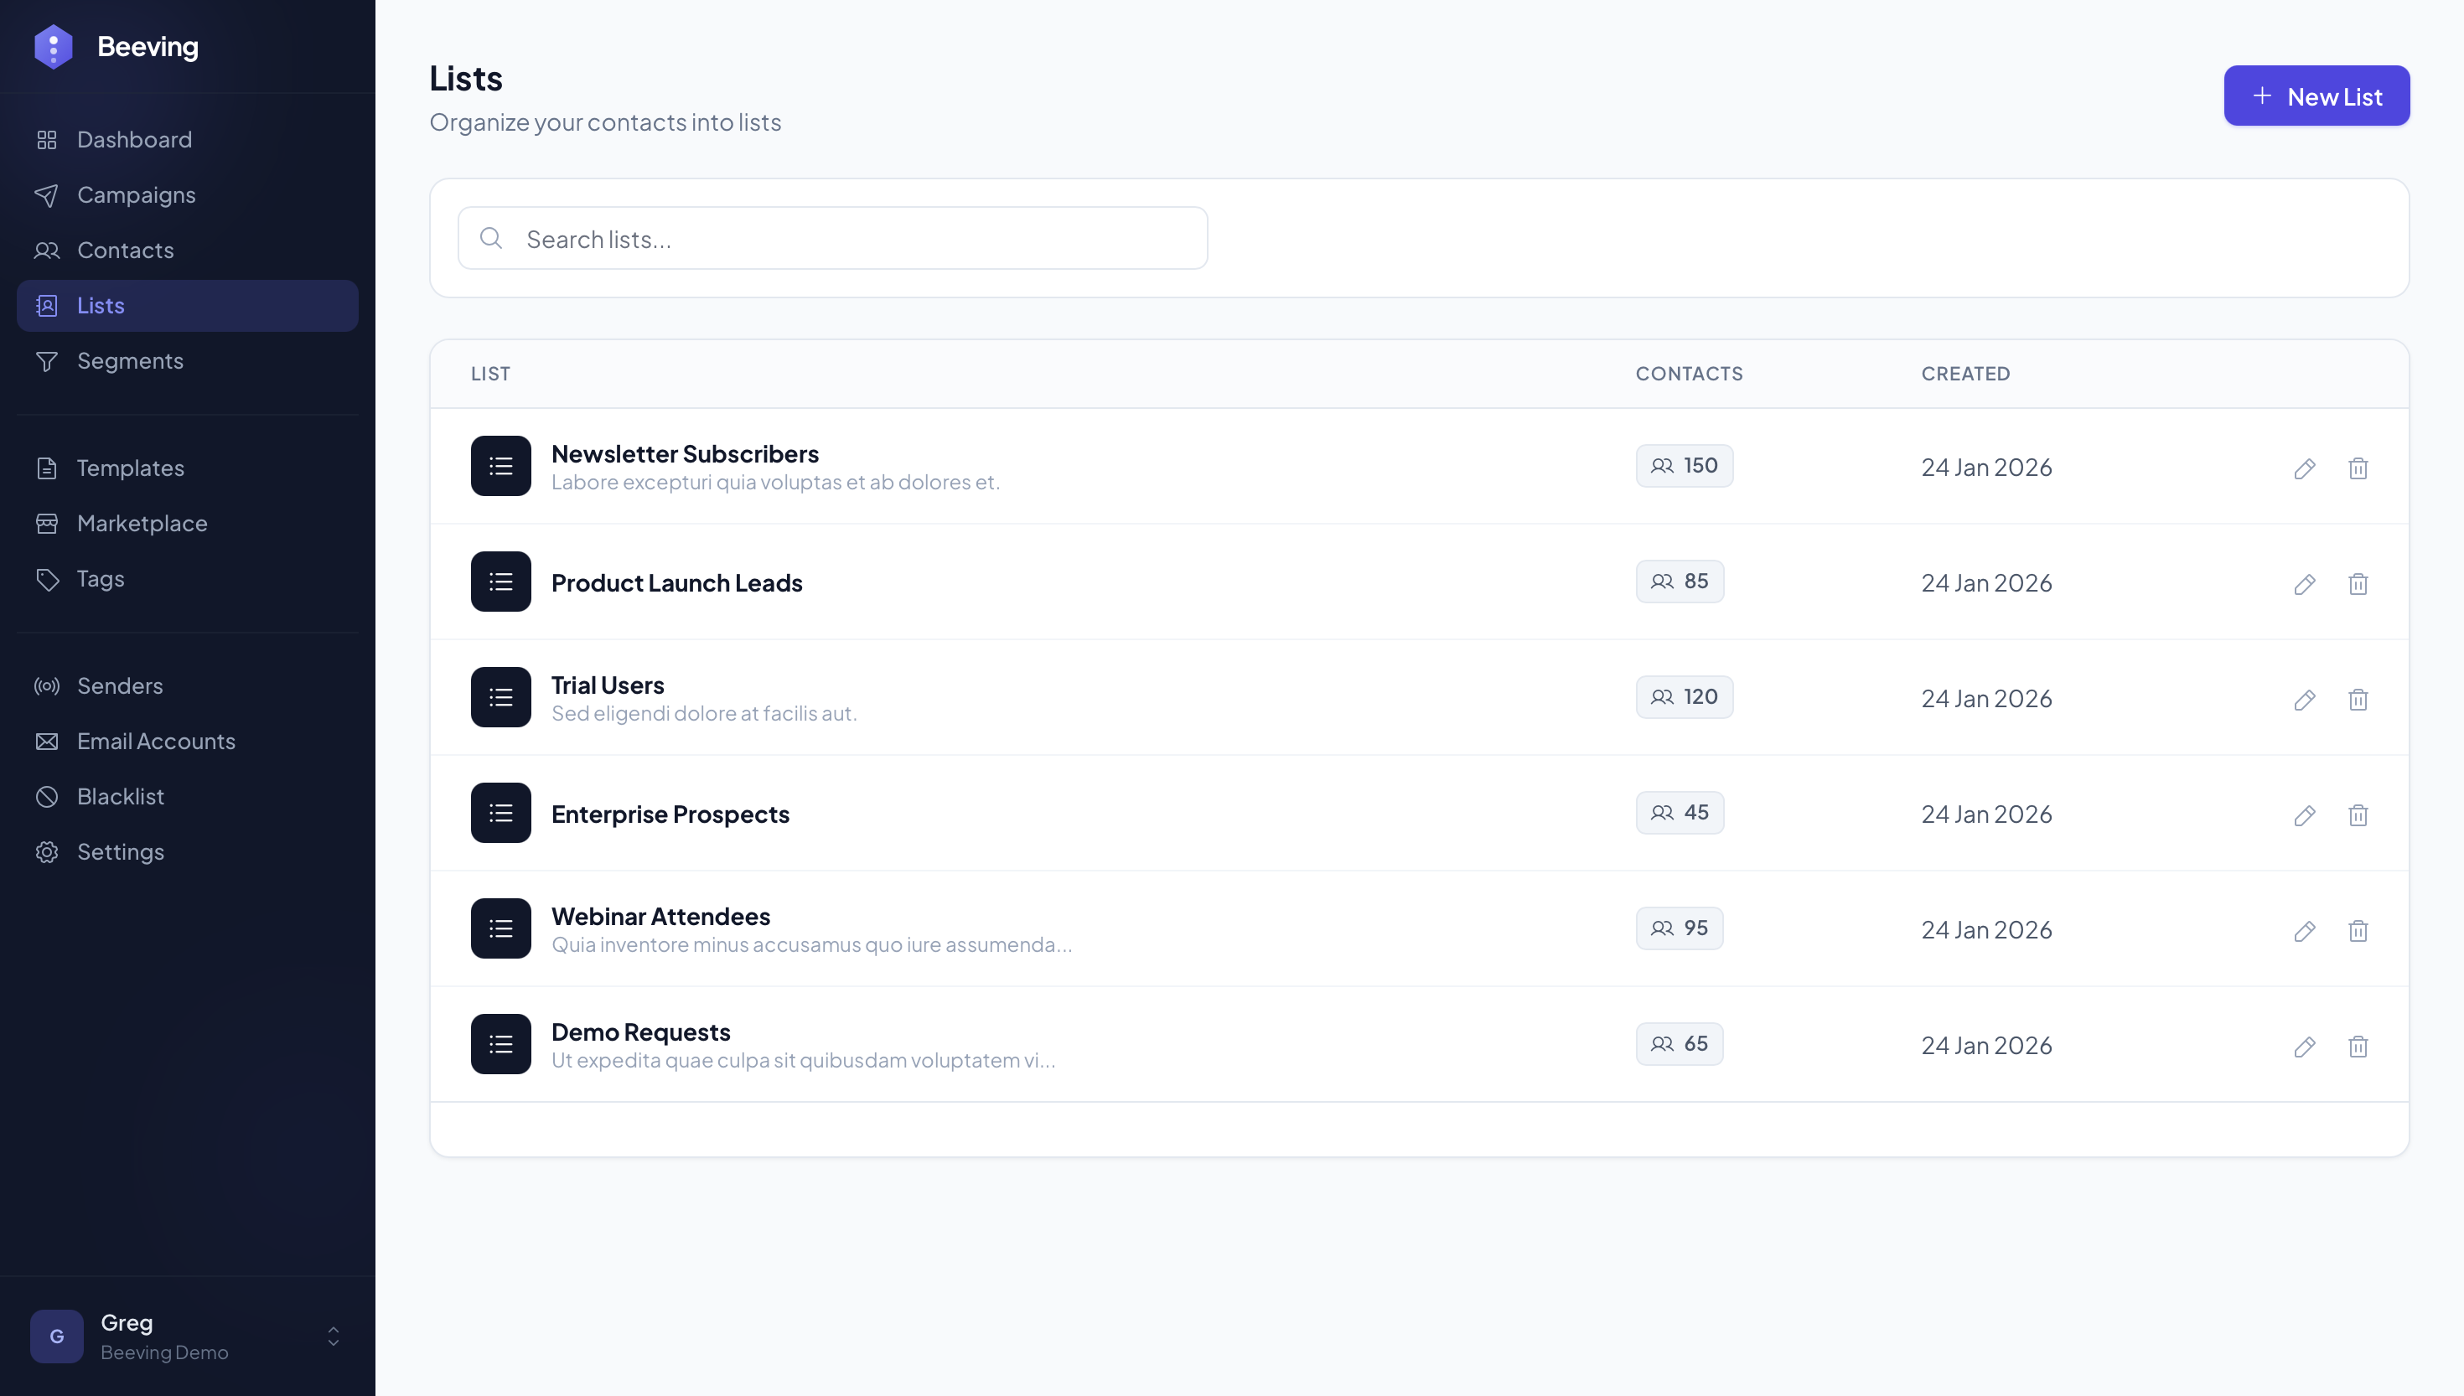
Task: Click the 85 contacts badge on Product Launch Leads
Action: pos(1679,581)
